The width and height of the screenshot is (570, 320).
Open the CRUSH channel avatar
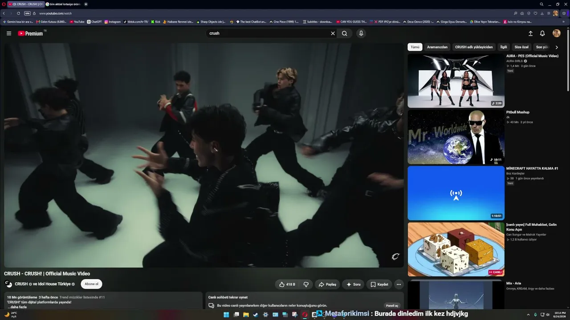tap(8, 284)
